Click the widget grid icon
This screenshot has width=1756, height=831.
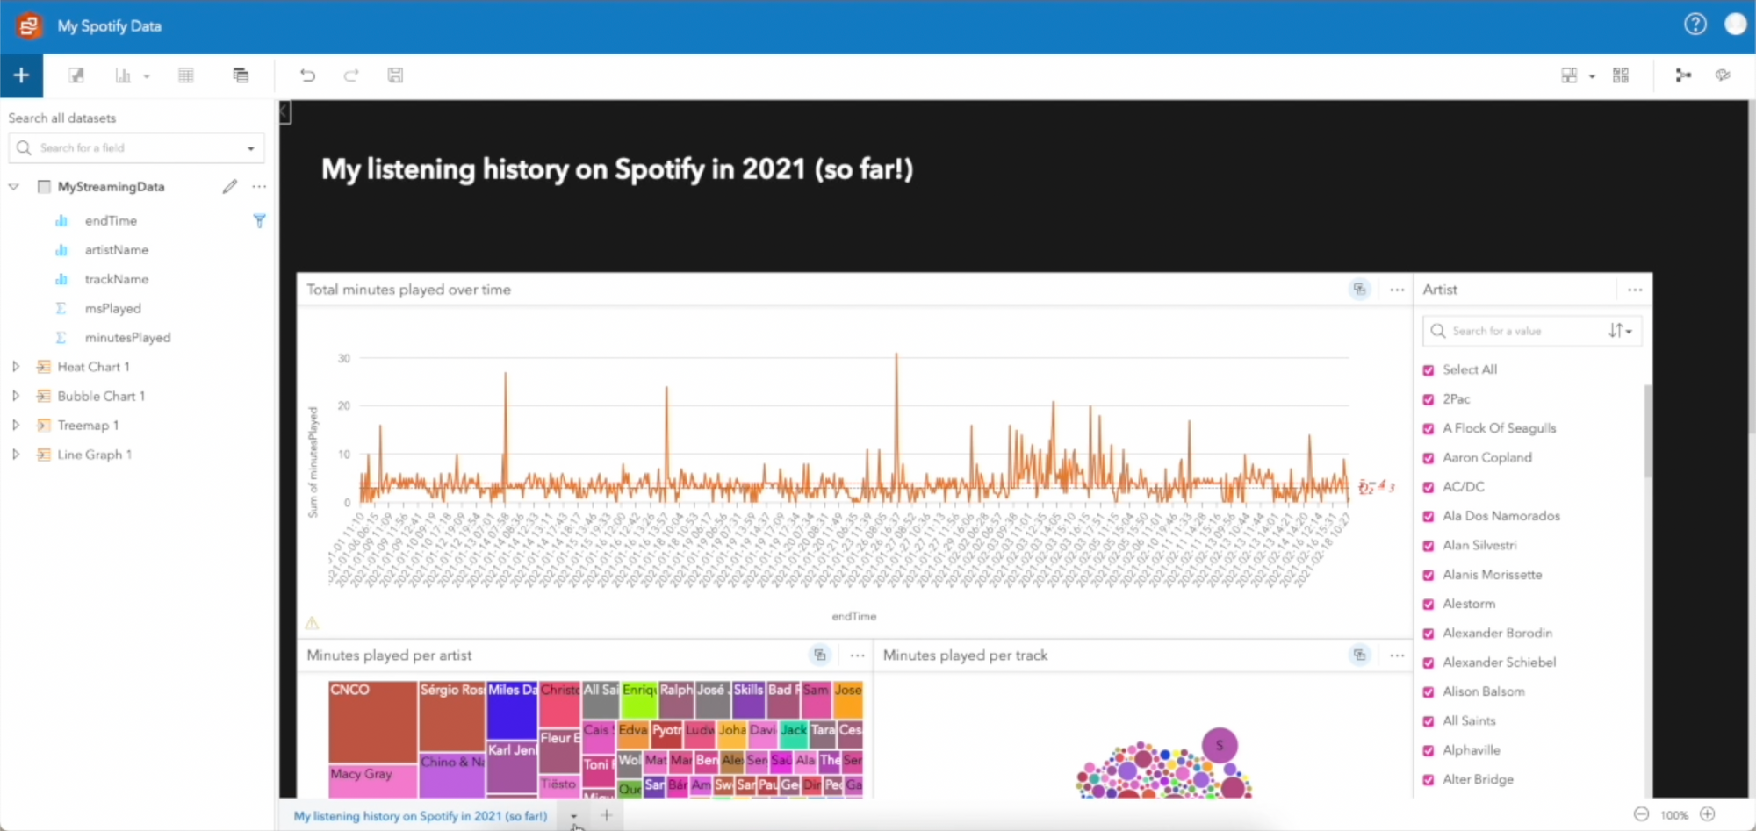[x=1621, y=75]
